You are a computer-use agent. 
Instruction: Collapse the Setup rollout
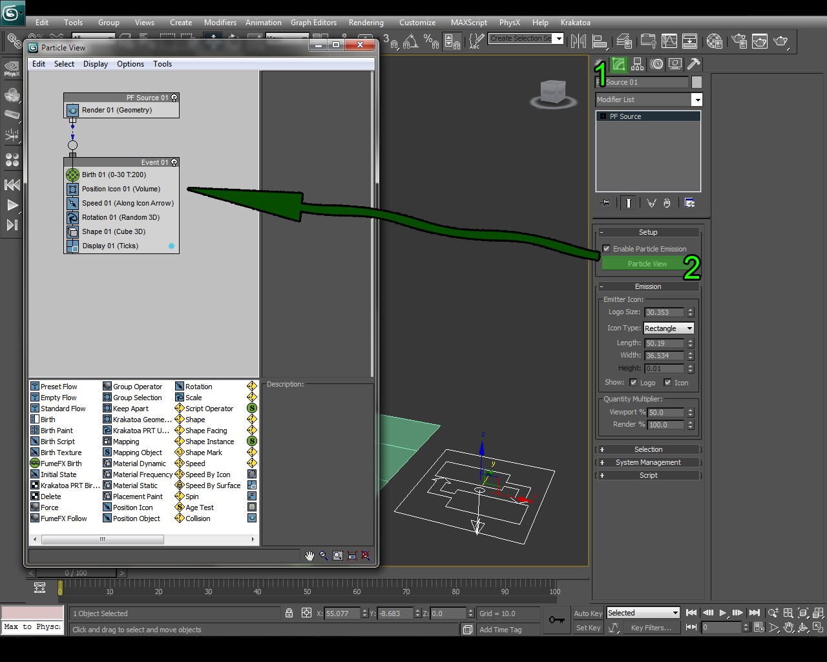click(x=648, y=232)
